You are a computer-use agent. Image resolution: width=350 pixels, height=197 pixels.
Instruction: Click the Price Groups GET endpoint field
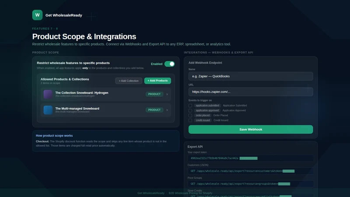click(251, 184)
